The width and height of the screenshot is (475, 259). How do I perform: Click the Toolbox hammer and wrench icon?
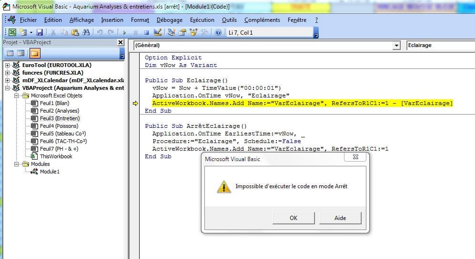pos(204,32)
